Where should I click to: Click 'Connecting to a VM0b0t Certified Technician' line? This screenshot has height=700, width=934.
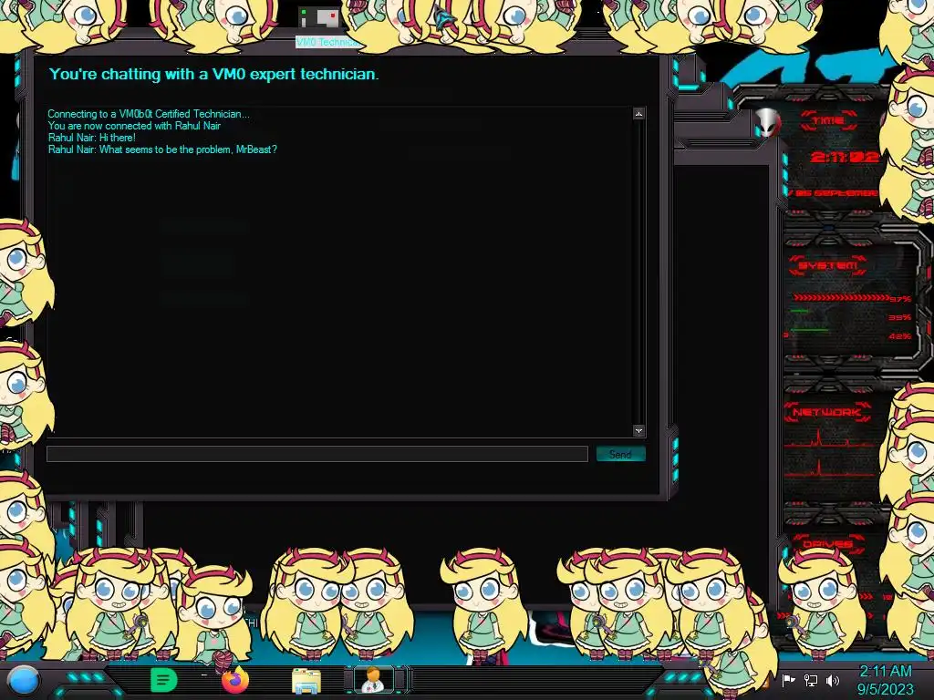pos(149,114)
